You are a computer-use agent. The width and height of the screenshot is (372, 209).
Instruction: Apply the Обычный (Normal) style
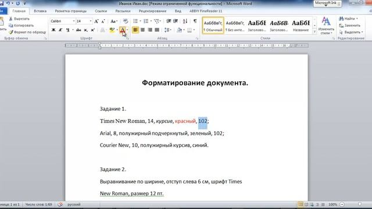pyautogui.click(x=213, y=26)
